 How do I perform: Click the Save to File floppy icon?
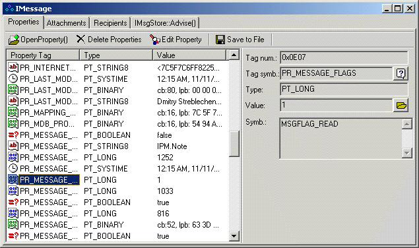[220, 40]
